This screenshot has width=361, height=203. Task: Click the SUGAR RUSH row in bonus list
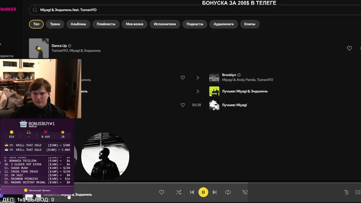click(x=37, y=168)
